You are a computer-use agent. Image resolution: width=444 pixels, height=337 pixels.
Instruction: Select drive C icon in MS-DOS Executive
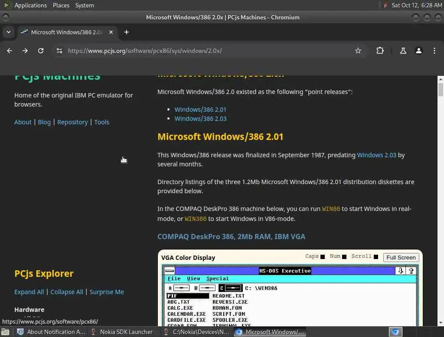231,288
